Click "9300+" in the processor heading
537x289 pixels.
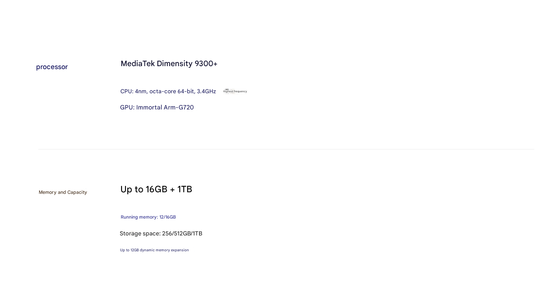pyautogui.click(x=206, y=63)
